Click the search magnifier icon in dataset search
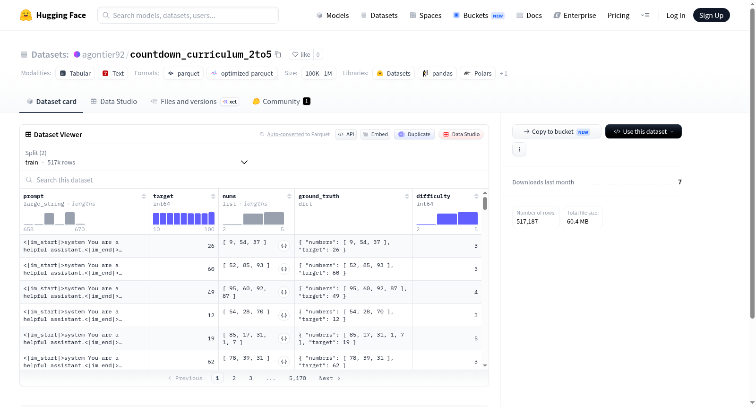The width and height of the screenshot is (756, 407). pos(29,180)
